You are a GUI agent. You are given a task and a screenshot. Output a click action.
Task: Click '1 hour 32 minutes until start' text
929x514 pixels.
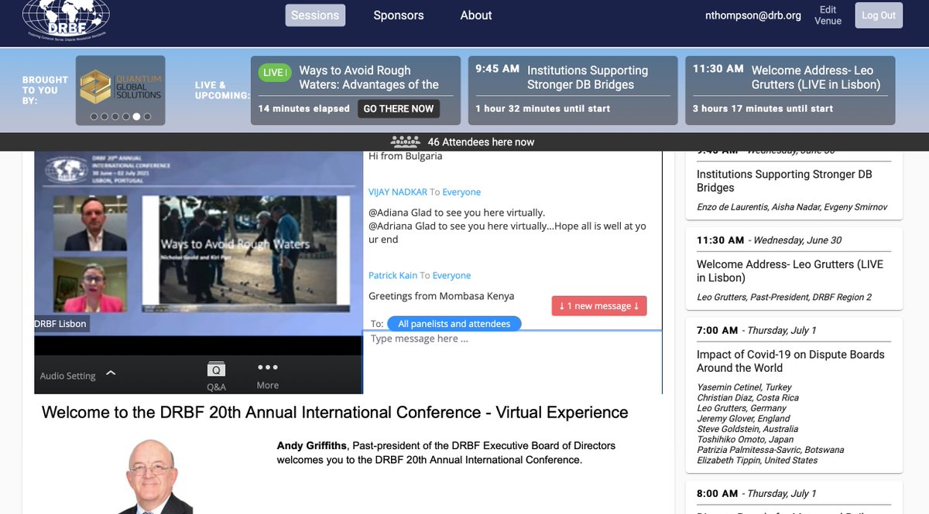pyautogui.click(x=543, y=109)
